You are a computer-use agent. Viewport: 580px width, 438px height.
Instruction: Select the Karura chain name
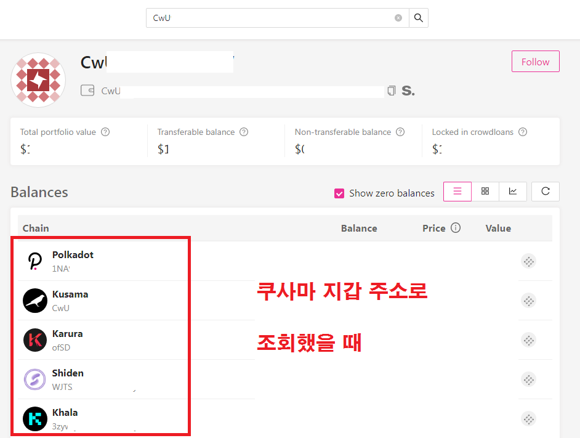tap(67, 334)
